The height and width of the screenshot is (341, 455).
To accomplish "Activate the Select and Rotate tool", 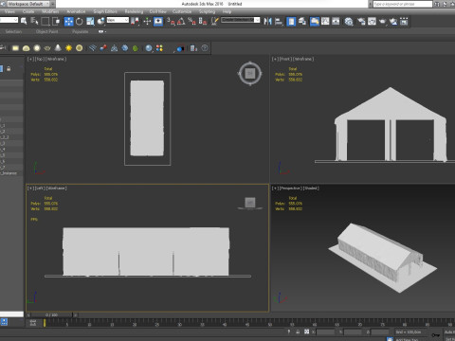I will coord(80,21).
